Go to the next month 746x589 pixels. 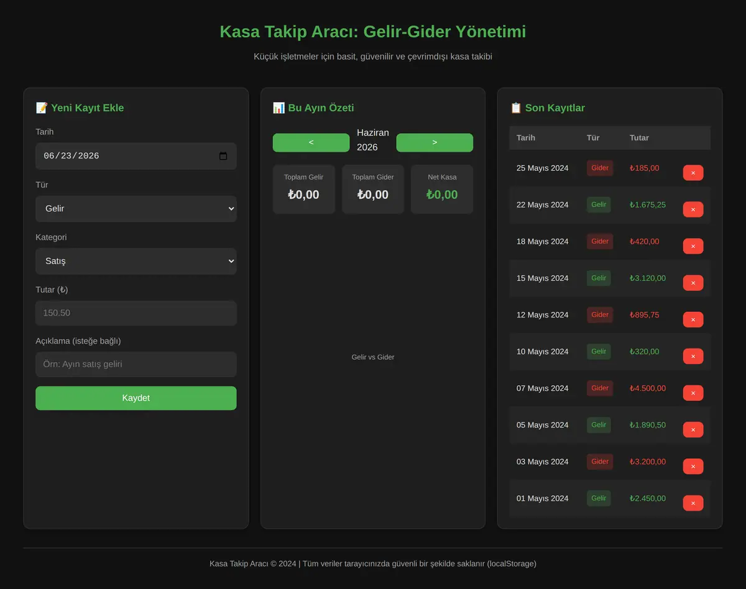tap(435, 142)
